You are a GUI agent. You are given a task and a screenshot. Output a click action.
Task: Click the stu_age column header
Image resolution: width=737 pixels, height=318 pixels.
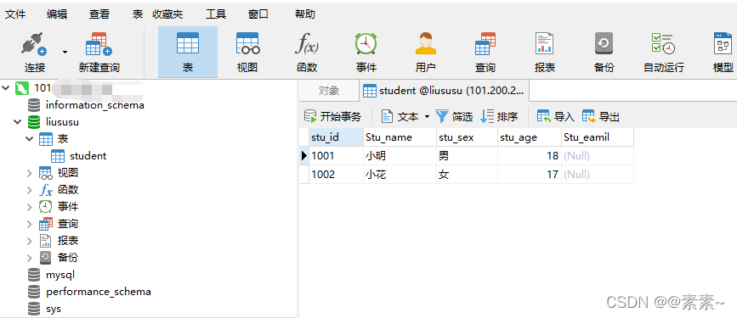coord(530,137)
